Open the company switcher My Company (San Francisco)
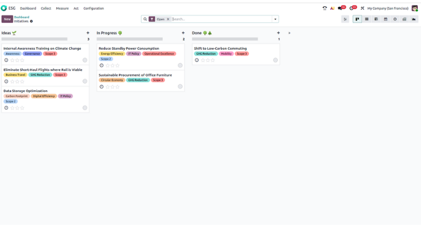421x227 pixels. (388, 8)
